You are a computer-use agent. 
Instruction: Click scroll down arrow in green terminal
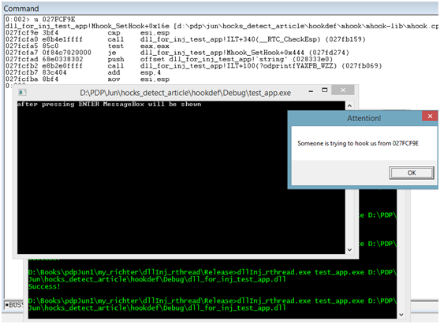coord(401,315)
